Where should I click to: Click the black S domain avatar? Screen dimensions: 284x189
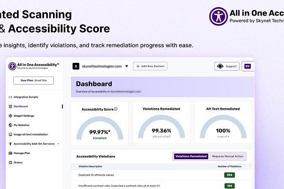point(76,66)
